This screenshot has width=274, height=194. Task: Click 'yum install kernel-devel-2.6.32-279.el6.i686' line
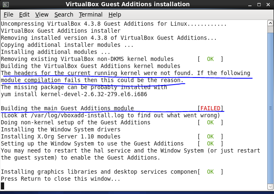tap(74, 94)
